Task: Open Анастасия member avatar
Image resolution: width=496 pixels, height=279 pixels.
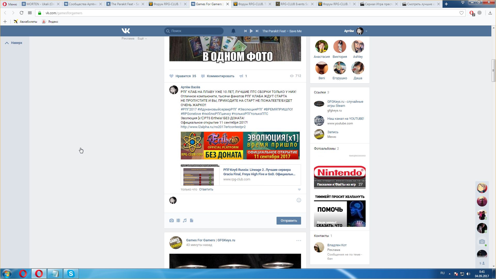Action: tap(321, 46)
